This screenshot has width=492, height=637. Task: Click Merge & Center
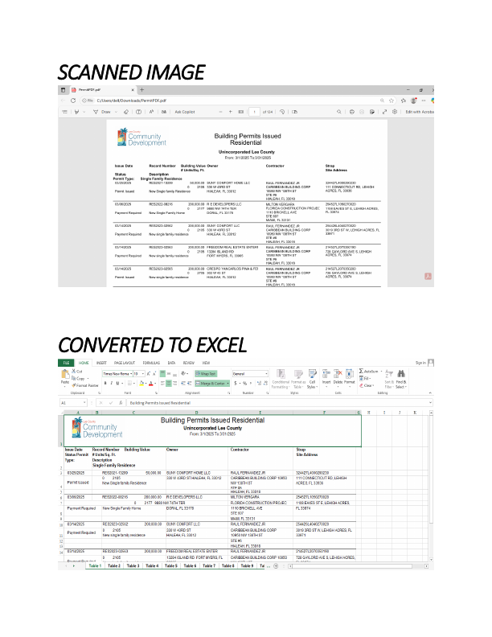(x=212, y=383)
